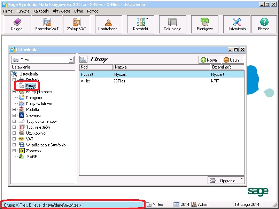Image resolution: width=279 pixels, height=209 pixels.
Task: Open Pieniądze money toolbar button
Action: click(x=204, y=24)
